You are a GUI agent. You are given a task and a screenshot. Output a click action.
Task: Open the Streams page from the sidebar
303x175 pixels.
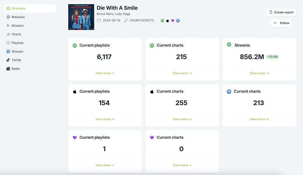(x=17, y=26)
